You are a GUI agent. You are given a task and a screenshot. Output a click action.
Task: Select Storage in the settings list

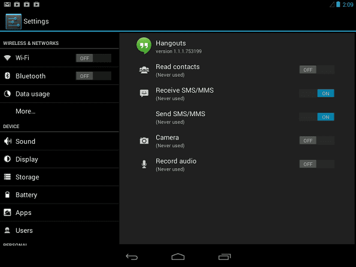coord(59,177)
